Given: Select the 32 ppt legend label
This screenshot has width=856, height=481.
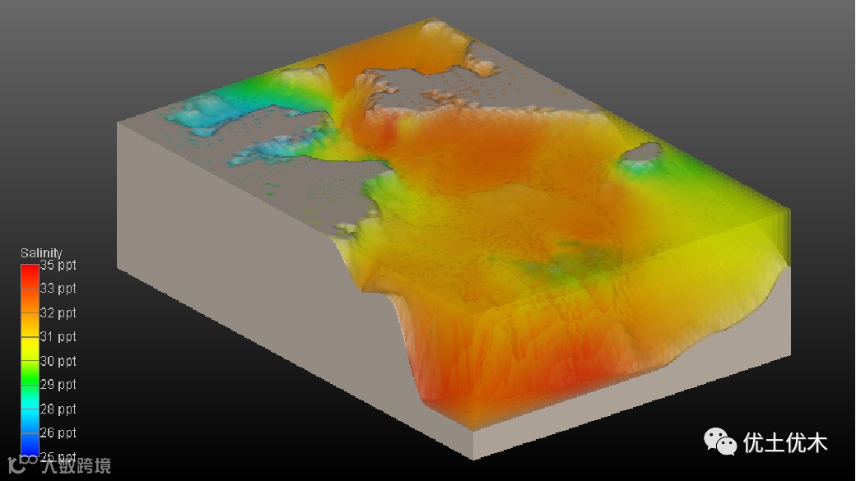Looking at the screenshot, I should [x=58, y=313].
